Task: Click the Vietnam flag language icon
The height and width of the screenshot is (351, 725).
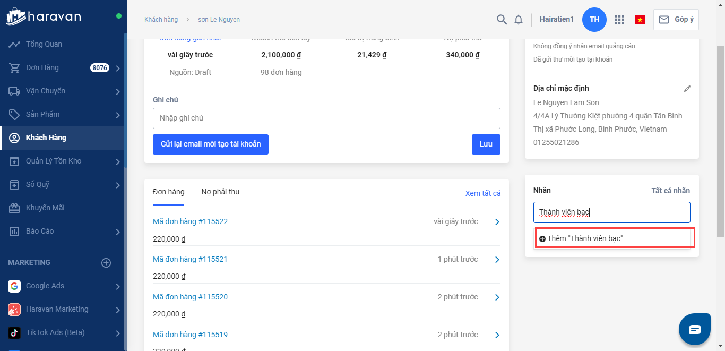Action: pyautogui.click(x=640, y=20)
